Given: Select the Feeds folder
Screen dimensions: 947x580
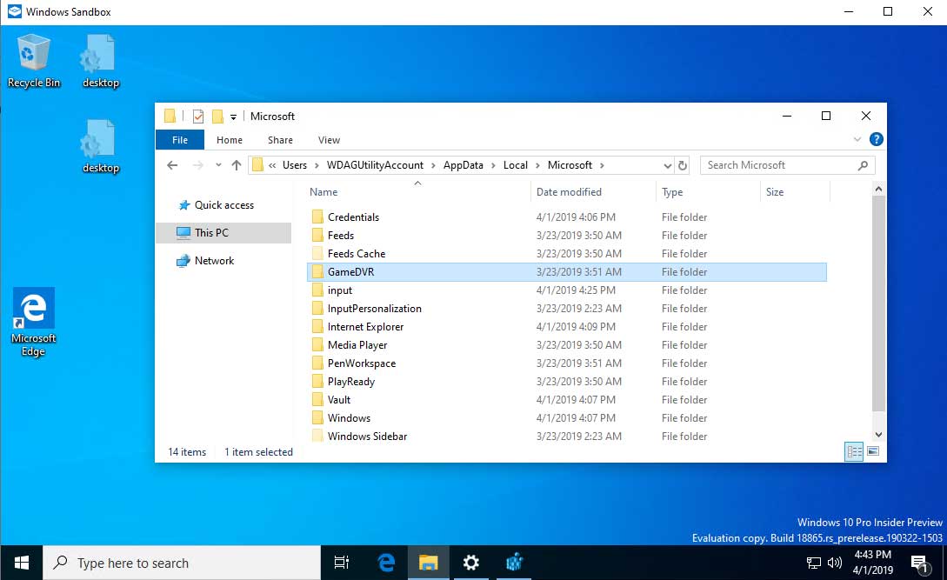Looking at the screenshot, I should click(x=566, y=235).
